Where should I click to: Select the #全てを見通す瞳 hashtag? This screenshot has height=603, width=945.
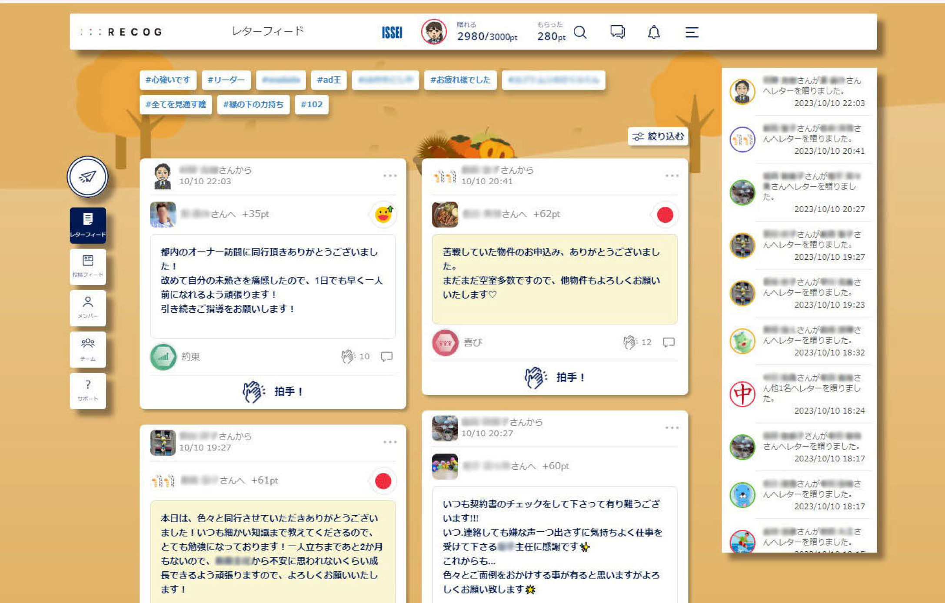point(176,105)
